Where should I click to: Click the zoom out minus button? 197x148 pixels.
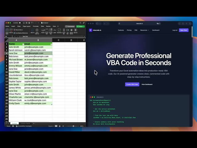66,126
